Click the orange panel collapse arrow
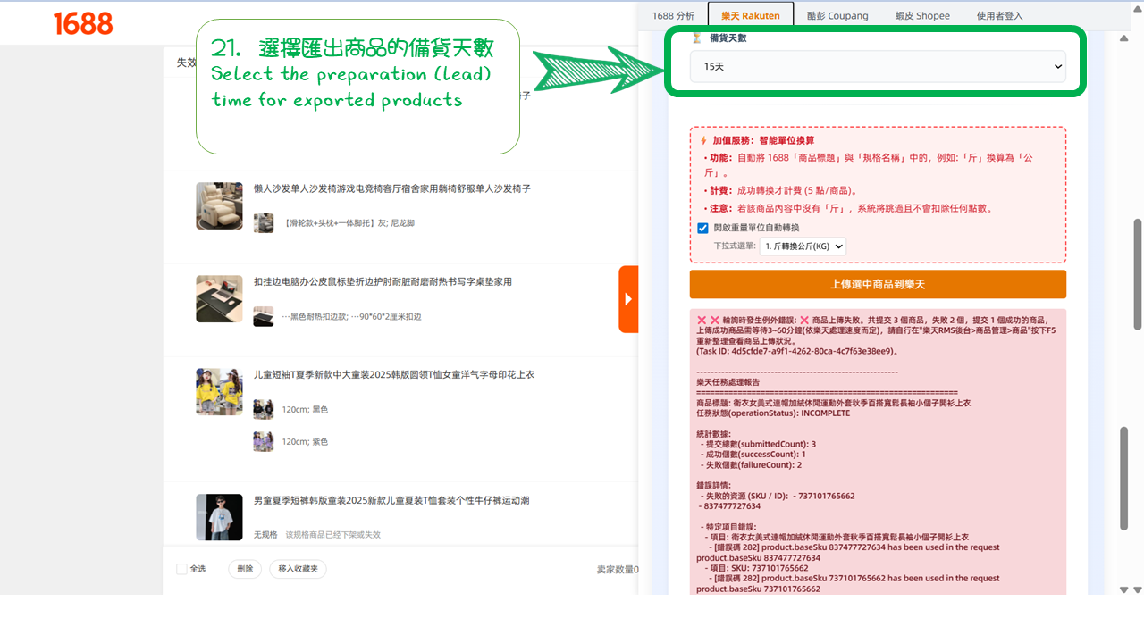The height and width of the screenshot is (643, 1144). 628,299
